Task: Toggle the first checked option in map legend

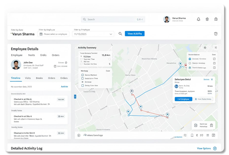Action: [190, 59]
